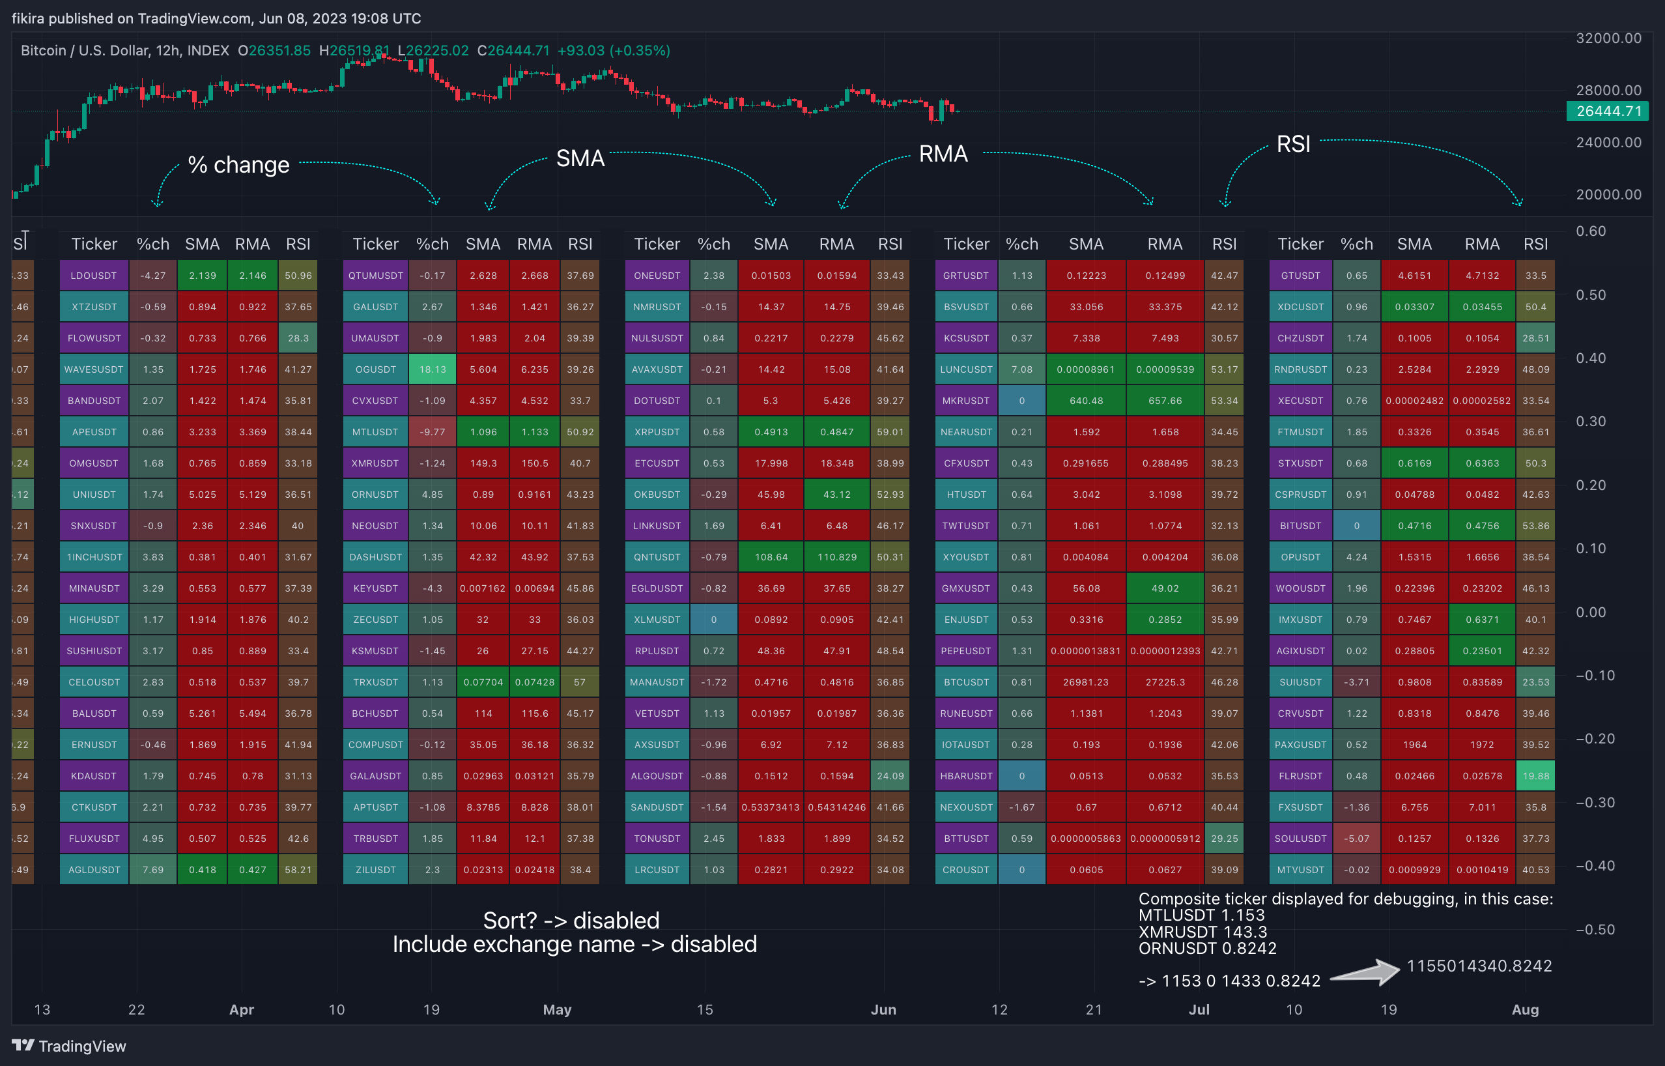This screenshot has width=1665, height=1066.
Task: Click the ONEUSDT ticker cell
Action: click(657, 276)
